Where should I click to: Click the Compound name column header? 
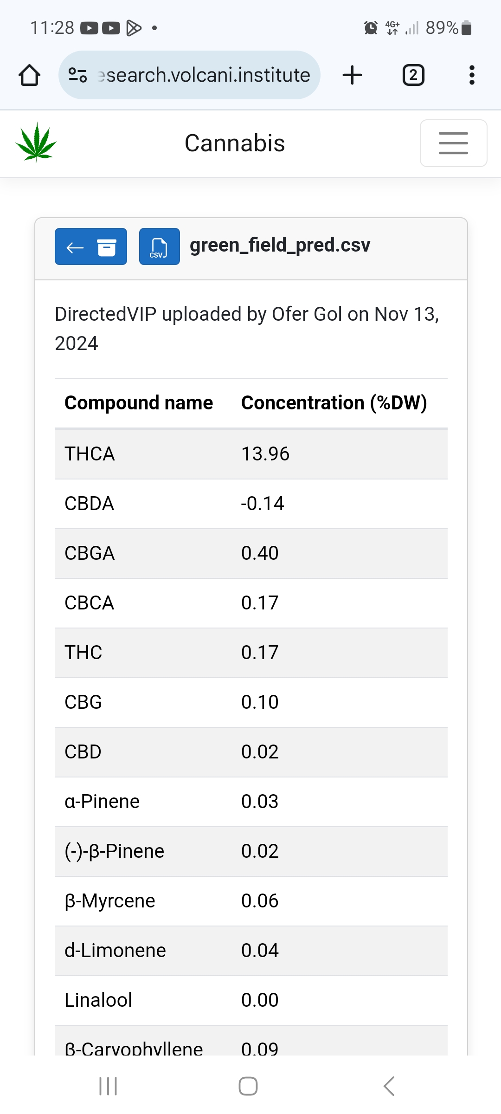pyautogui.click(x=139, y=403)
